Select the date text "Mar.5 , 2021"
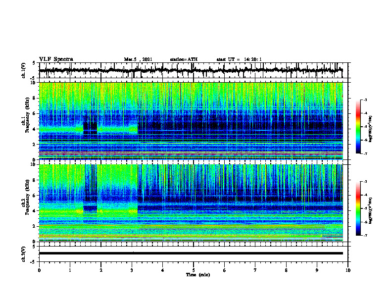Image resolution: width=392 pixels, height=303 pixels. click(138, 59)
